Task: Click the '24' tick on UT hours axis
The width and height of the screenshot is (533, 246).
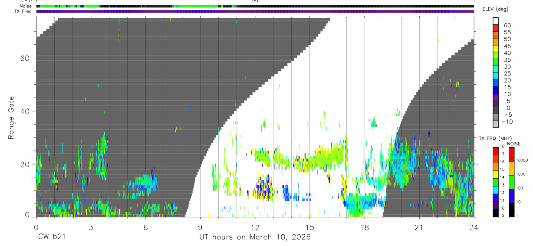Action: point(474,227)
